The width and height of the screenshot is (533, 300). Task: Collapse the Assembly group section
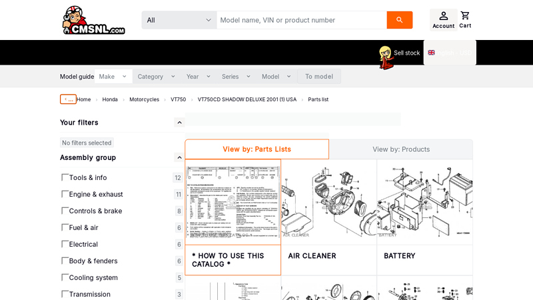[179, 157]
